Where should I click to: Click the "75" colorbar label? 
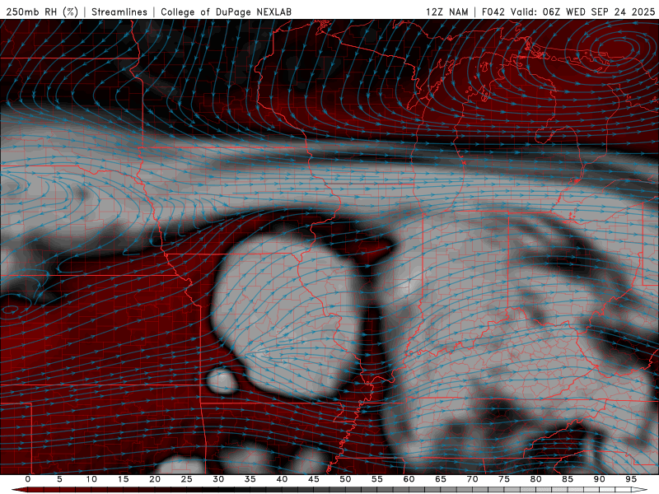pos(504,479)
